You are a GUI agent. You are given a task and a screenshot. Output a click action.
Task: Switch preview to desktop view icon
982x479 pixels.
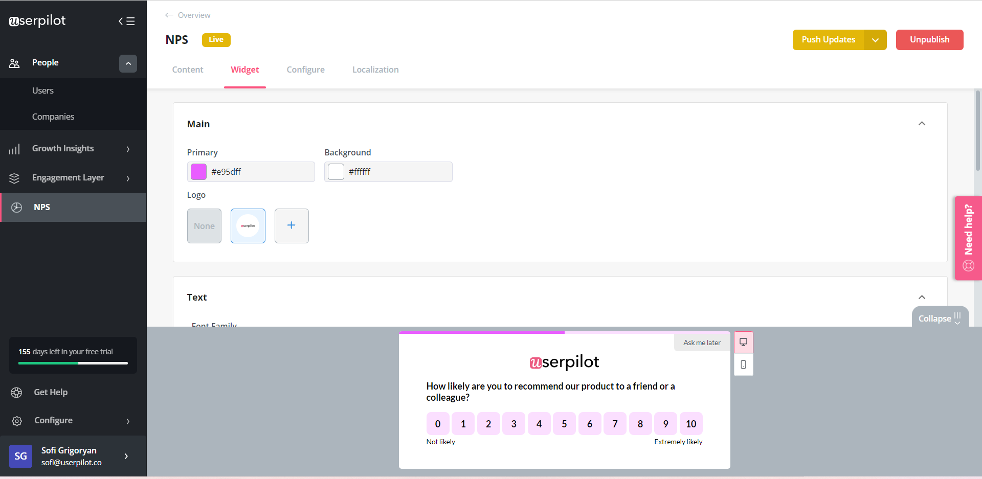point(744,342)
